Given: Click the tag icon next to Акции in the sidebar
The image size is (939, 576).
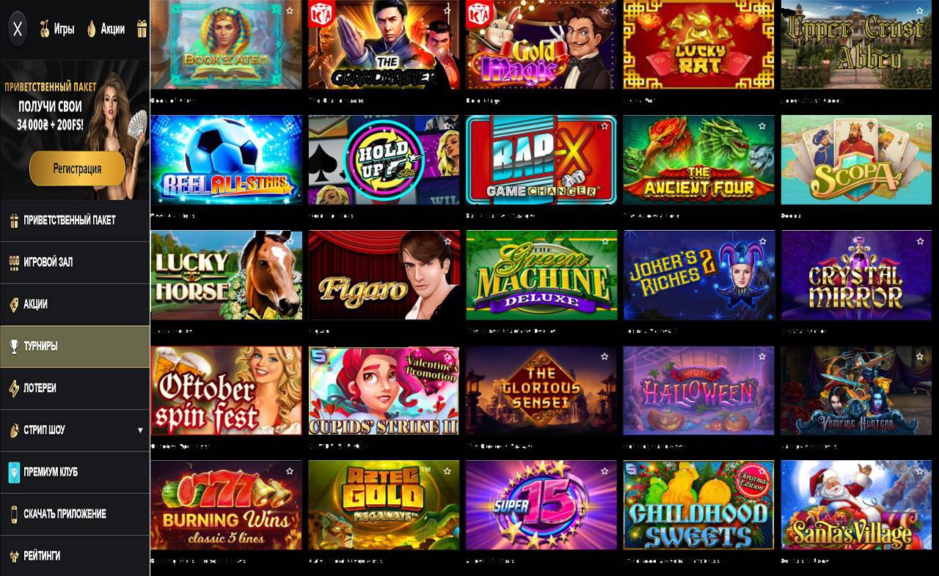Looking at the screenshot, I should [x=13, y=304].
